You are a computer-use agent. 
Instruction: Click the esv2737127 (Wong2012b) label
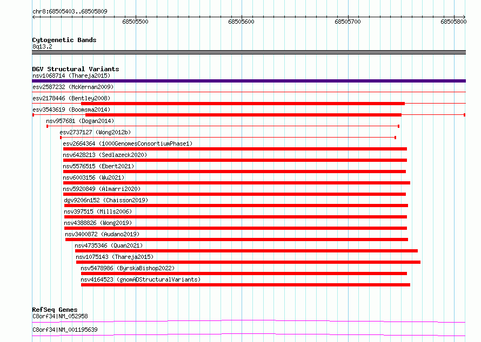coord(95,132)
